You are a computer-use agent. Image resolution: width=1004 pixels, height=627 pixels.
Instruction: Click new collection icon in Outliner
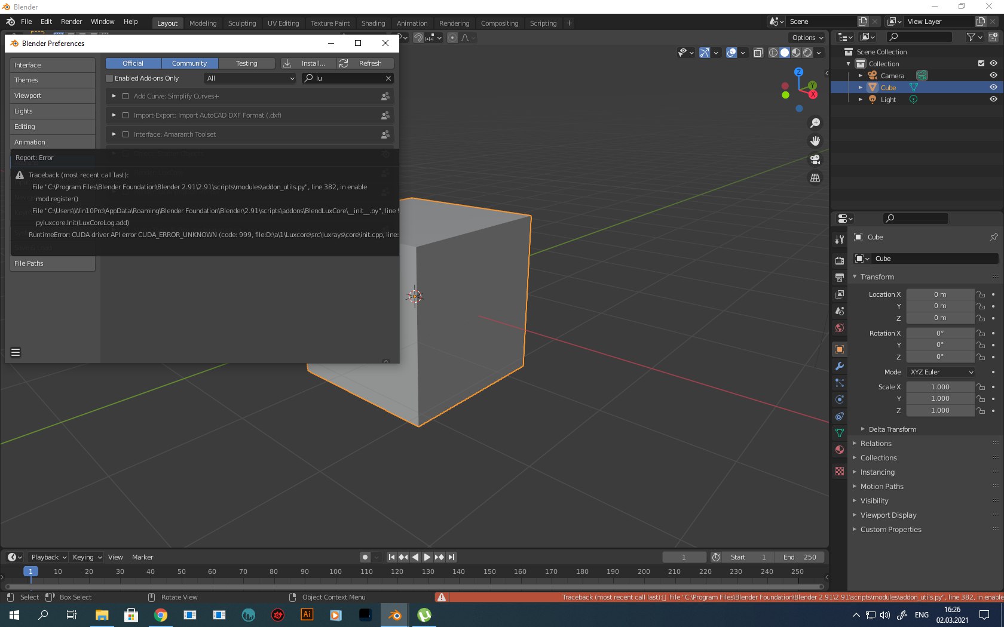993,37
